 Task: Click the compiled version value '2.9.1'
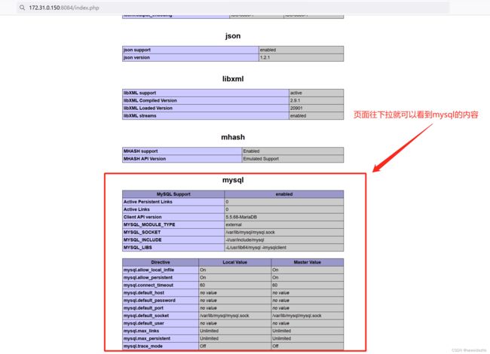317,100
